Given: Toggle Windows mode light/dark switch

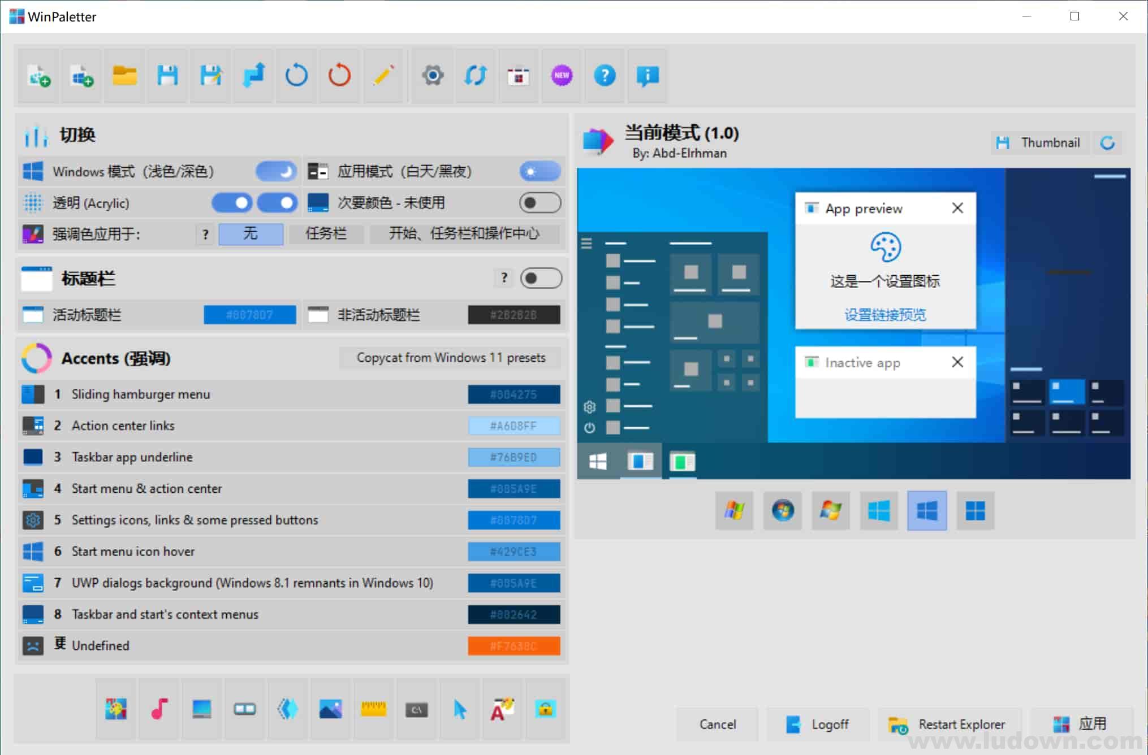Looking at the screenshot, I should (x=277, y=171).
